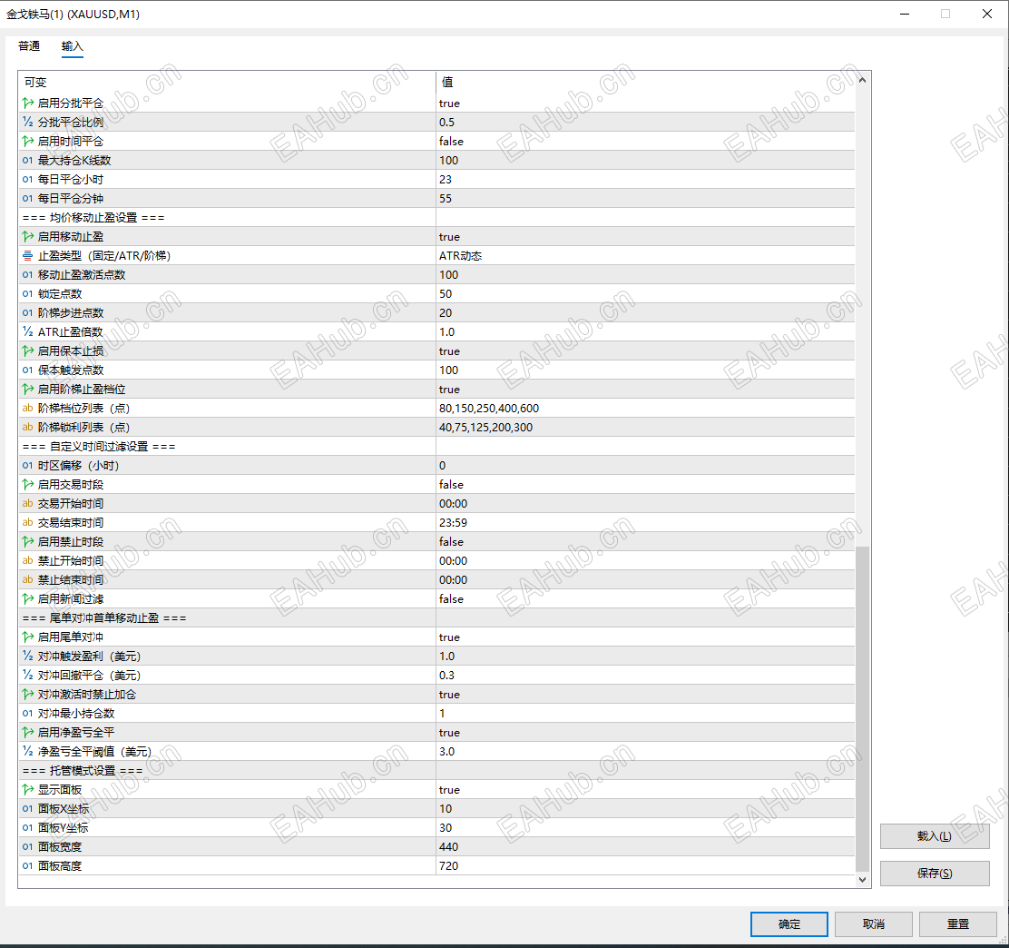Click the integer icon beside 面板宽度
The width and height of the screenshot is (1009, 948).
click(27, 847)
